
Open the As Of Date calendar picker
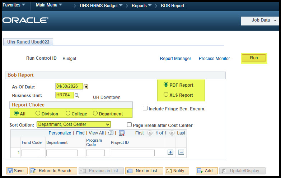86,87
